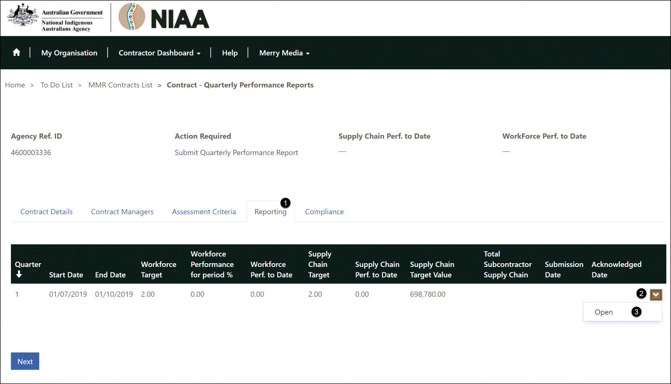Screen dimensions: 671x384
Task: Switch to the Contract Managers tab
Action: tap(122, 212)
